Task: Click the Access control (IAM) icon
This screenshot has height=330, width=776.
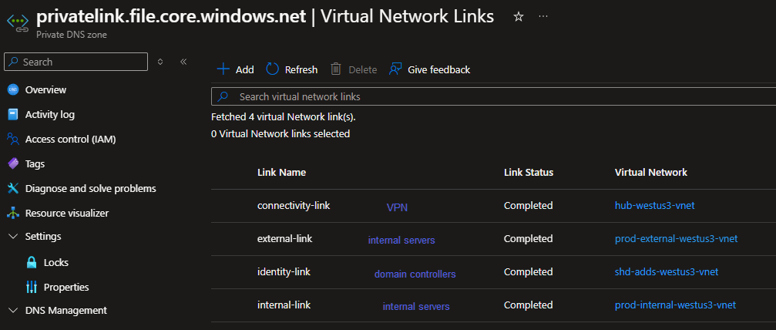Action: (13, 140)
